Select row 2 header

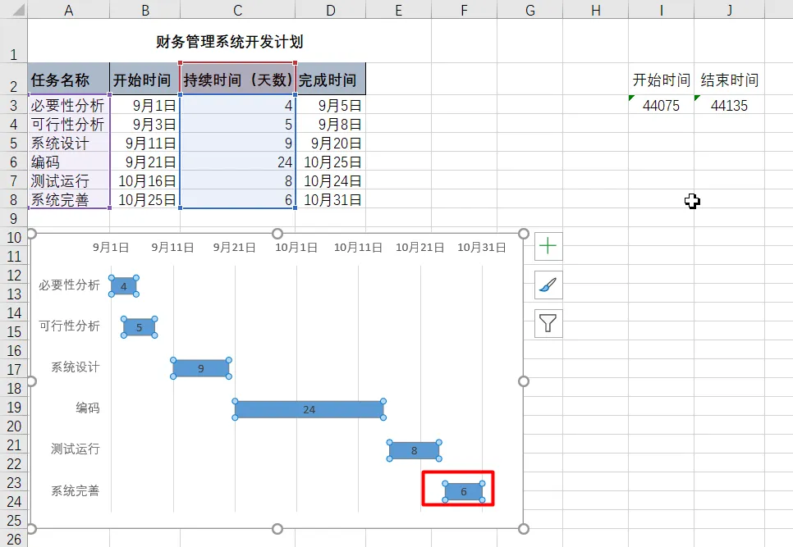[x=14, y=80]
